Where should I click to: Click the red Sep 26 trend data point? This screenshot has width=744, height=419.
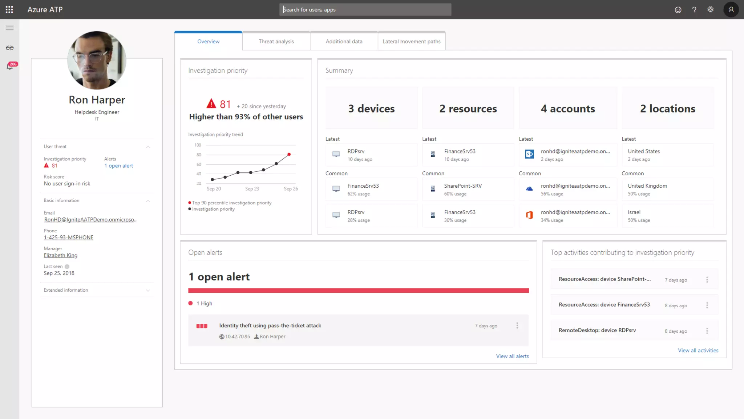pos(289,155)
